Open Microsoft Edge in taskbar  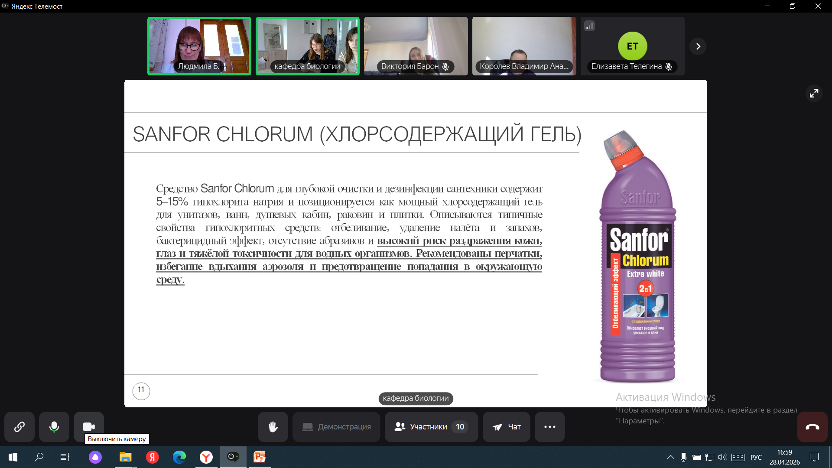[x=179, y=457]
